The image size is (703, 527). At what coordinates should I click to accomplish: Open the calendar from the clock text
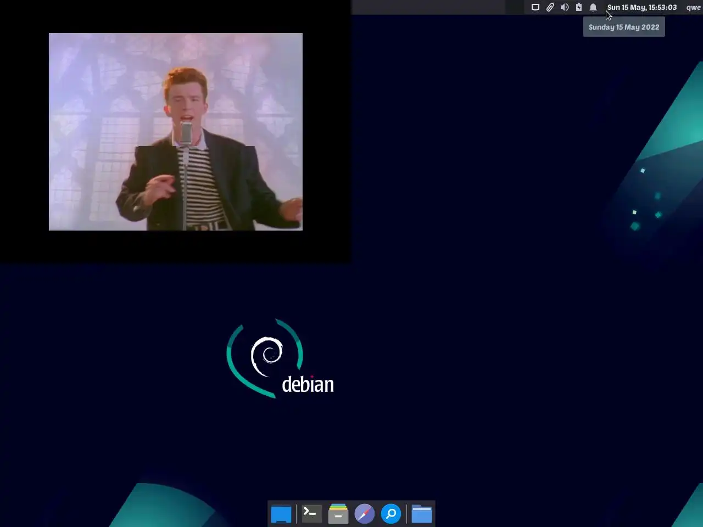click(x=642, y=7)
